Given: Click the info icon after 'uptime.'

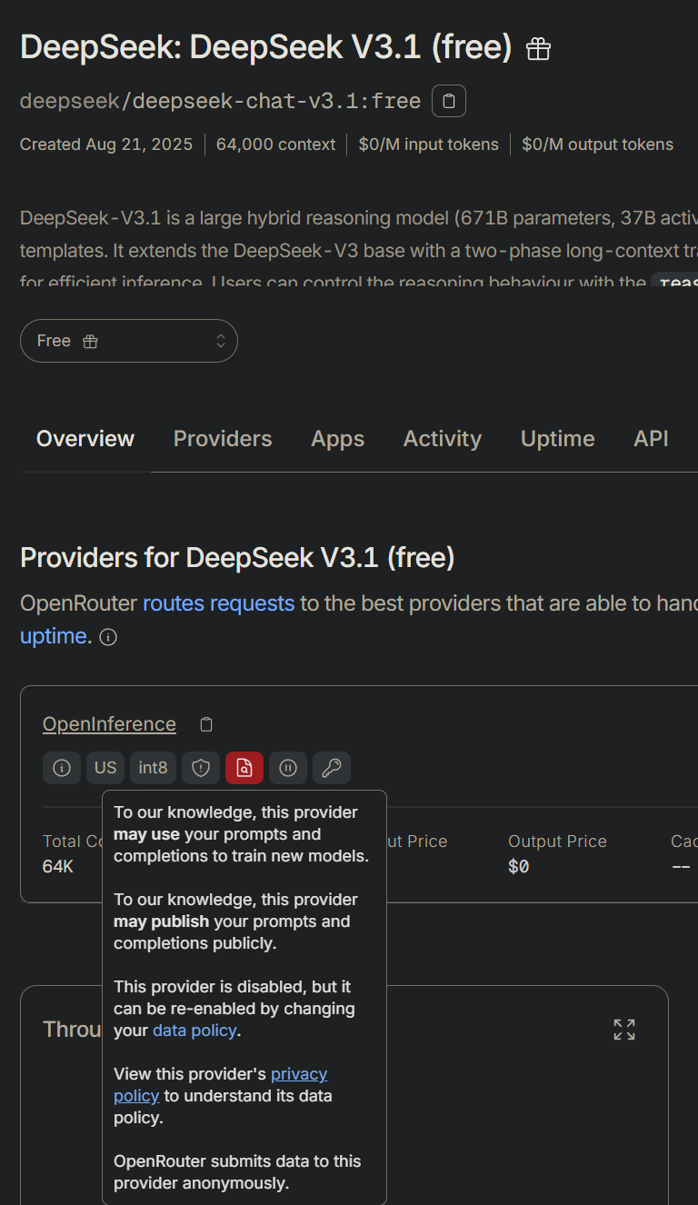Looking at the screenshot, I should (x=108, y=637).
